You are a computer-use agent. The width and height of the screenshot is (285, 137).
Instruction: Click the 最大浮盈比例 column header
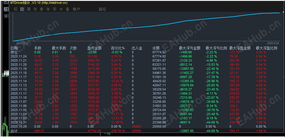pyautogui.click(x=266, y=48)
